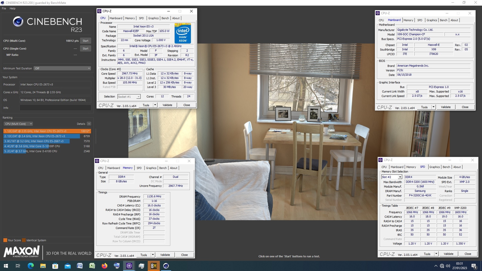Open the Help menu in Cinebench

point(13,9)
